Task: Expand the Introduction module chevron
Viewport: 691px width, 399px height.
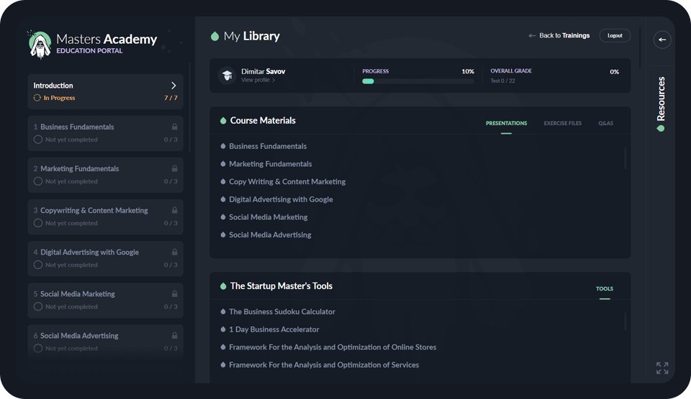Action: pyautogui.click(x=173, y=86)
